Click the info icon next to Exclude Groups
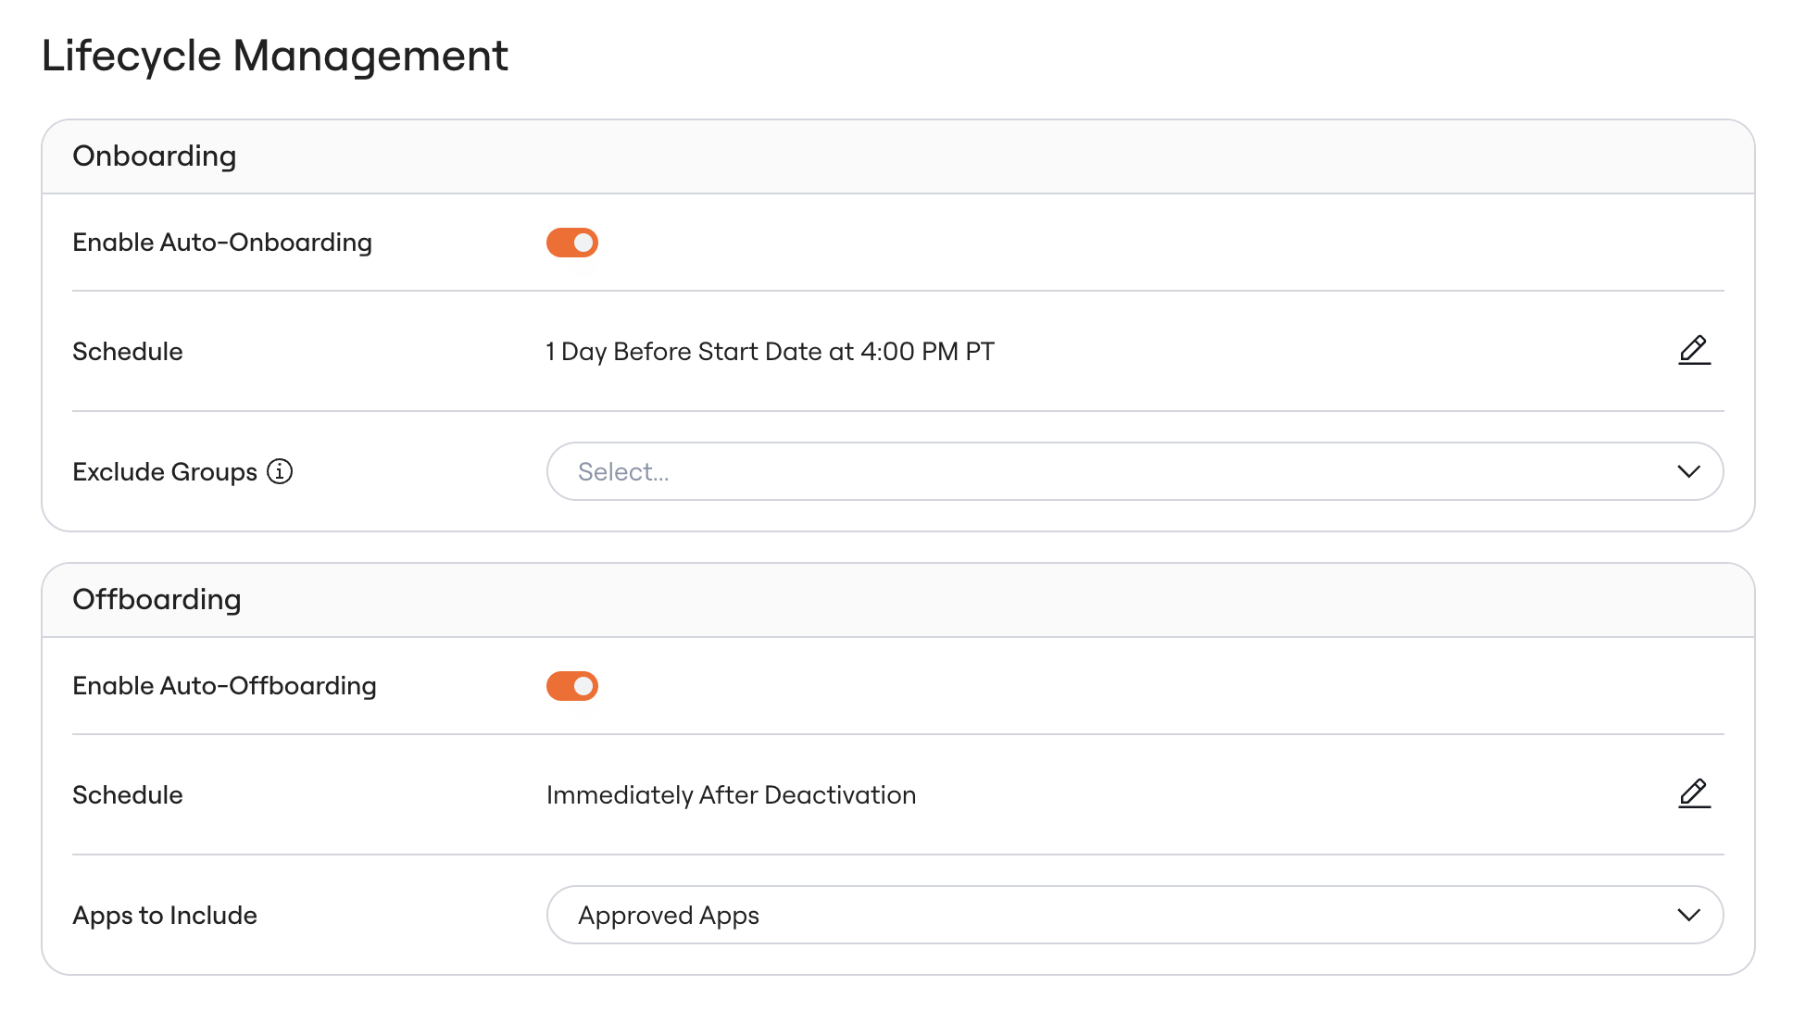The height and width of the screenshot is (1011, 1793). tap(280, 471)
